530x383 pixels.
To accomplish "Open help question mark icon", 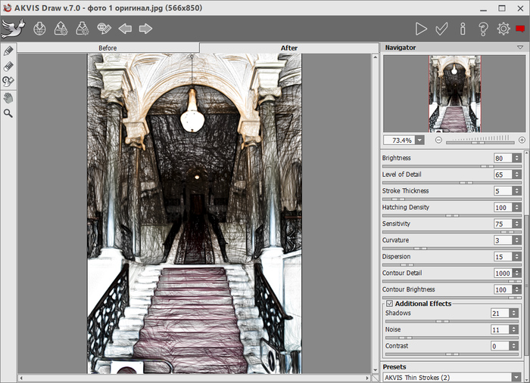I will (x=483, y=29).
